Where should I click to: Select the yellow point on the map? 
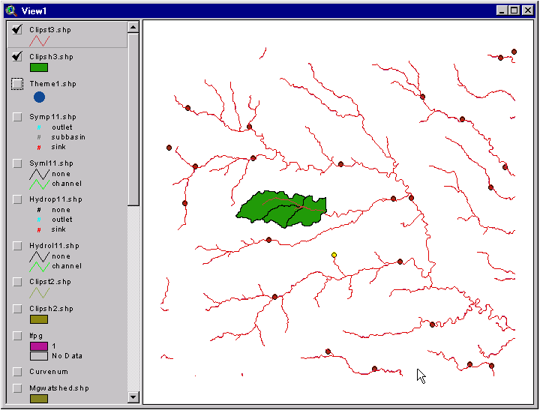tap(334, 255)
